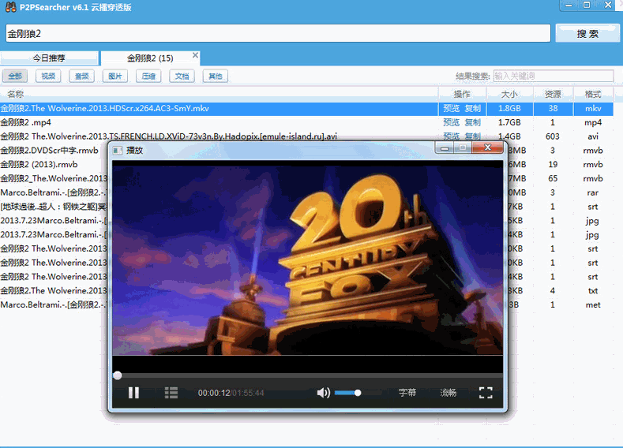
Task: Filter results by 全部
Action: (x=15, y=76)
